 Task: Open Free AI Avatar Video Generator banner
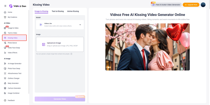coord(166,5)
